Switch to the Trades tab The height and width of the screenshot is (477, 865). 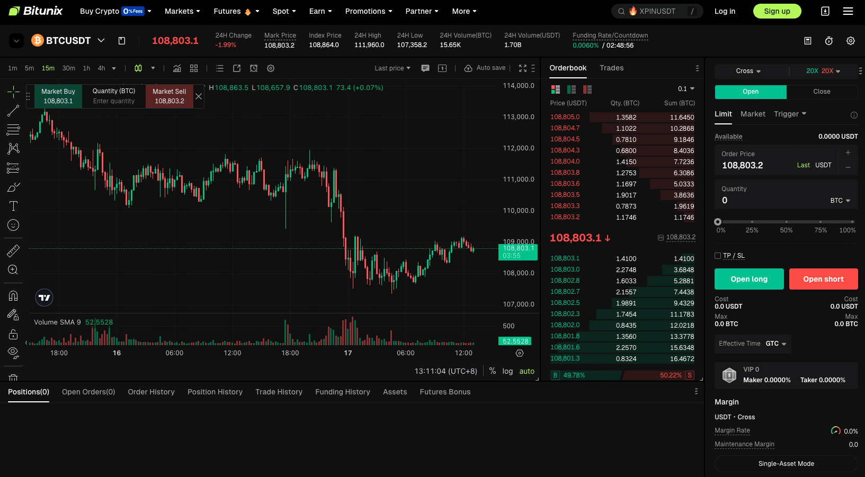point(611,68)
